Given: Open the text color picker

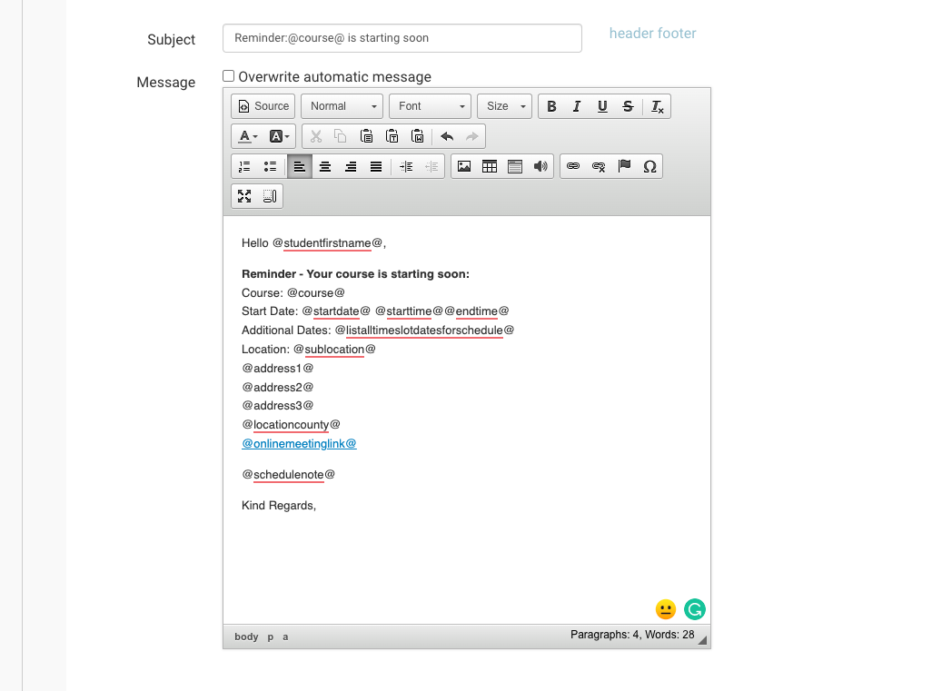Looking at the screenshot, I should pyautogui.click(x=247, y=136).
